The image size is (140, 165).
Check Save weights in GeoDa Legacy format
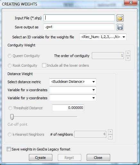click(9, 149)
